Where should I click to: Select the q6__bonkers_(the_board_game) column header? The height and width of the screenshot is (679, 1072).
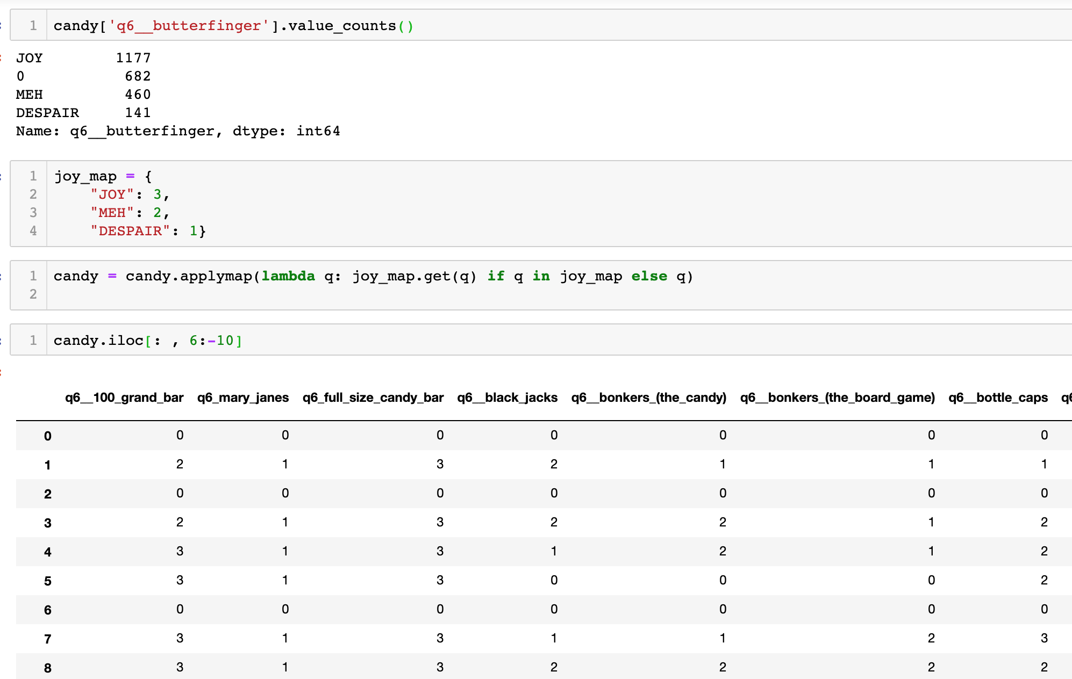tap(838, 398)
